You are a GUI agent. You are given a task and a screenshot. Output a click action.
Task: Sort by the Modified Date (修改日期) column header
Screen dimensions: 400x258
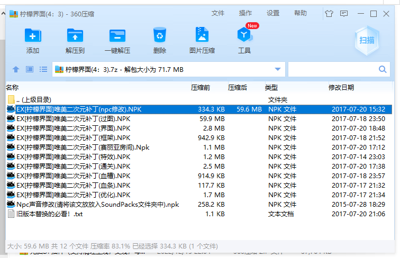click(341, 87)
